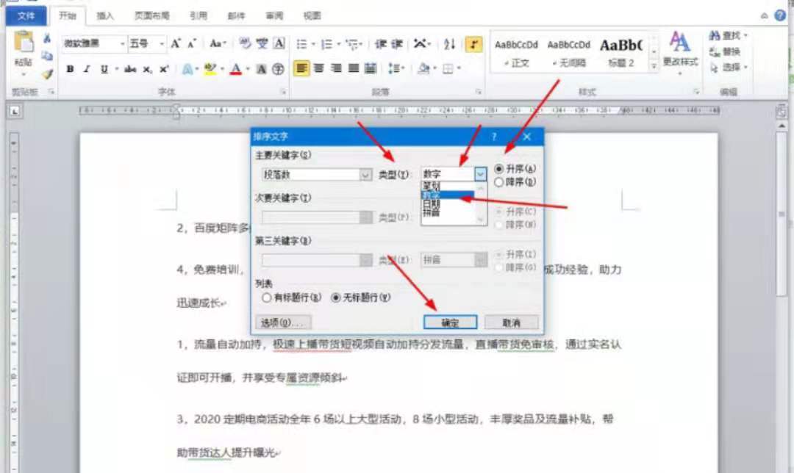Switch to the 插入 ribbon tab
Viewport: 794px width, 473px height.
[105, 15]
